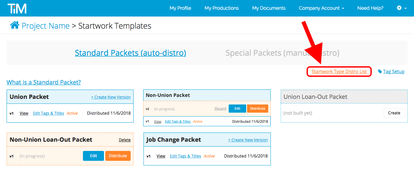
Task: Delete Non-Union Loan-Out Packet
Action: pyautogui.click(x=125, y=140)
